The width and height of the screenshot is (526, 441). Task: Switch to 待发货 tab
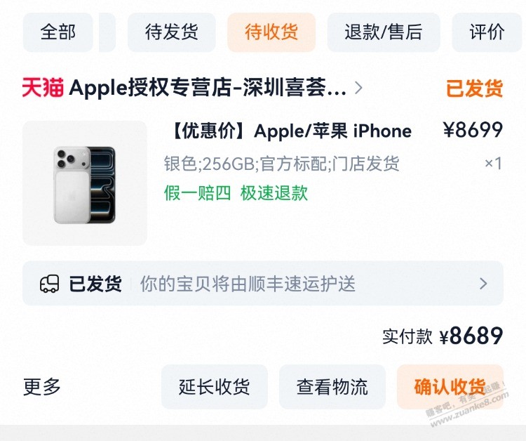[x=171, y=32]
